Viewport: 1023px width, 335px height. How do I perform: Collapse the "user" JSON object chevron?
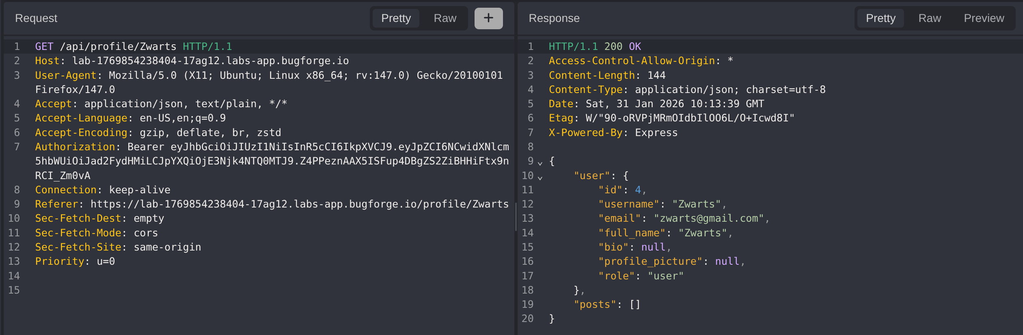coord(540,177)
